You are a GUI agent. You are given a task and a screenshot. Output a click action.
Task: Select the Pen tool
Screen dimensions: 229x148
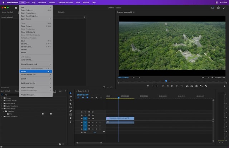[x=70, y=111]
